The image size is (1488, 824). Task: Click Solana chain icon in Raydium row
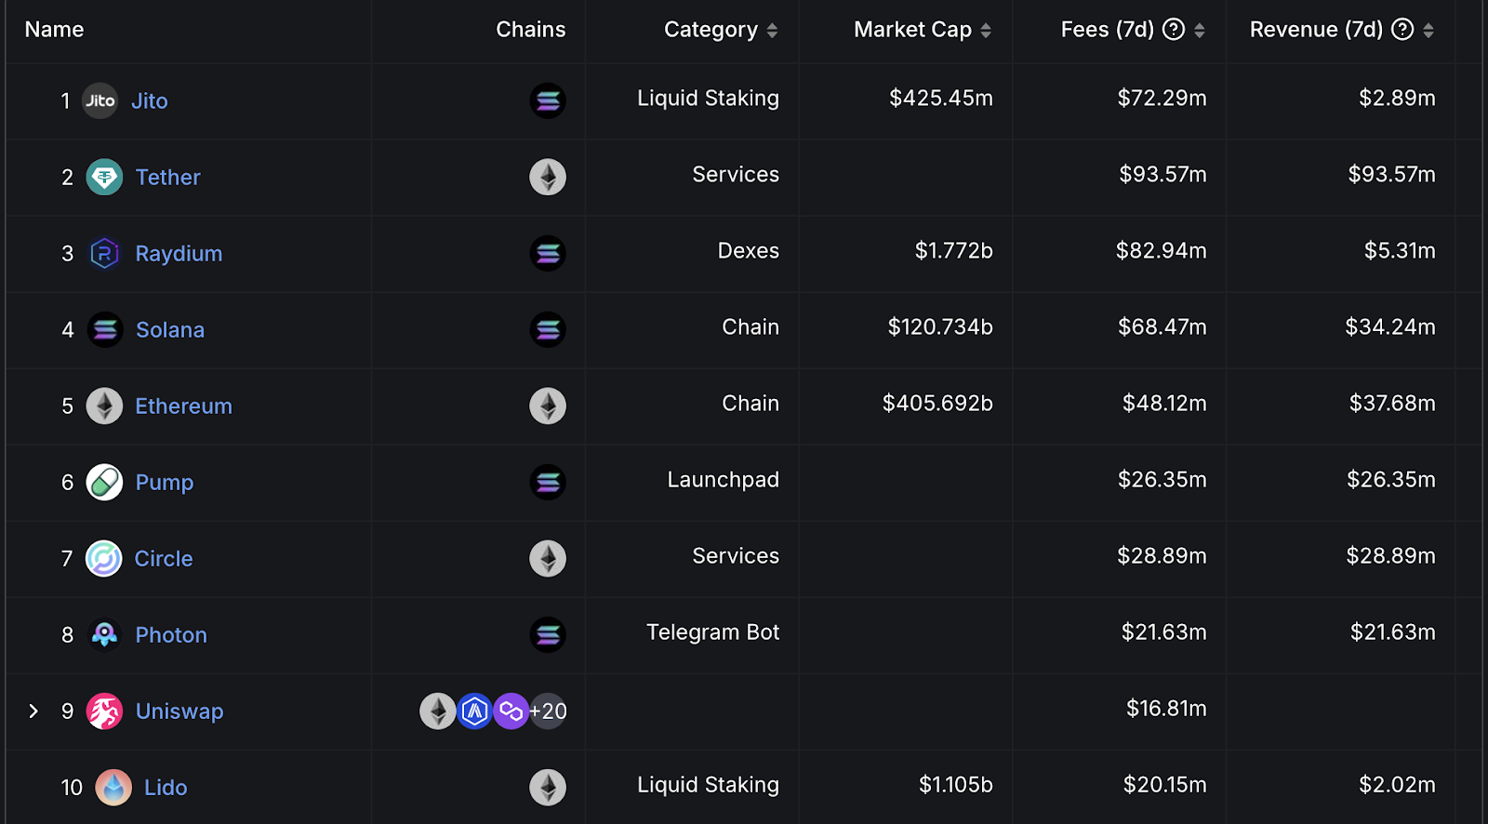(x=548, y=253)
